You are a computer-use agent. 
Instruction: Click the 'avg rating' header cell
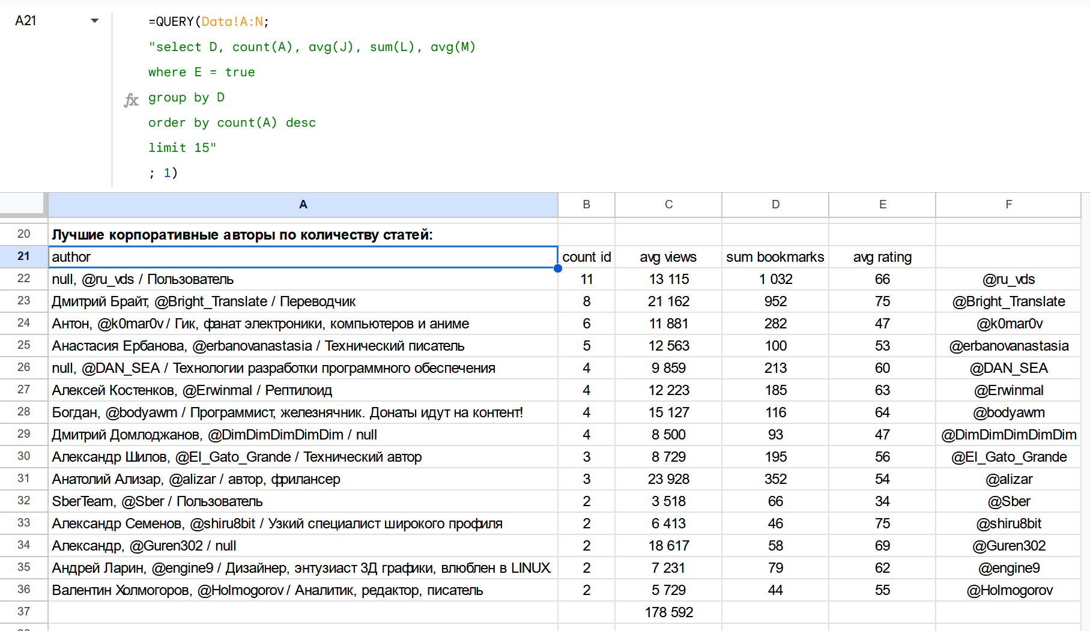[882, 257]
